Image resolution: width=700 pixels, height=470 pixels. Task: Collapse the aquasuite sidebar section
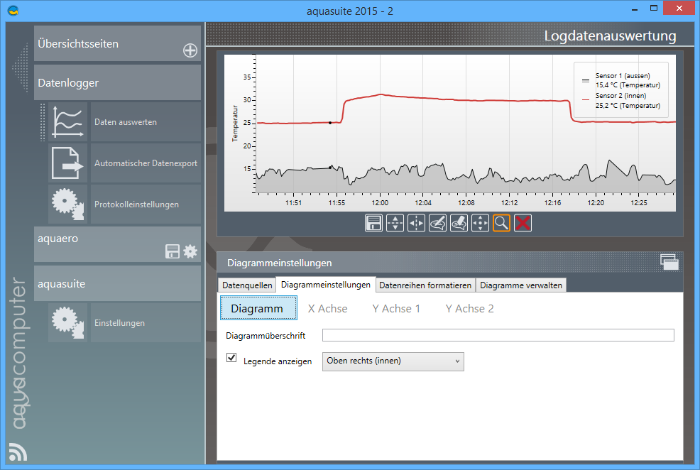(117, 284)
